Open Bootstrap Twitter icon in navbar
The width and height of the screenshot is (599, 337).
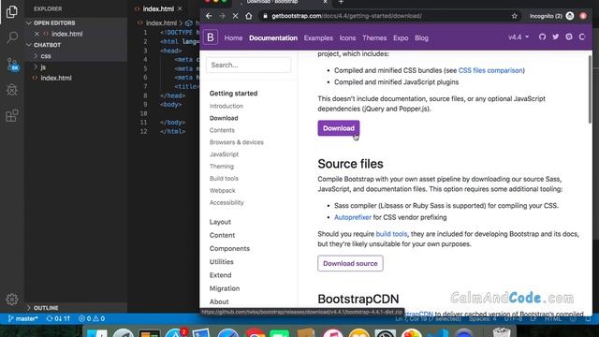(555, 37)
